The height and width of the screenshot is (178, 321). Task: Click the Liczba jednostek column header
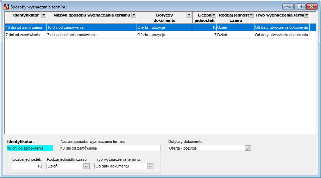point(204,18)
